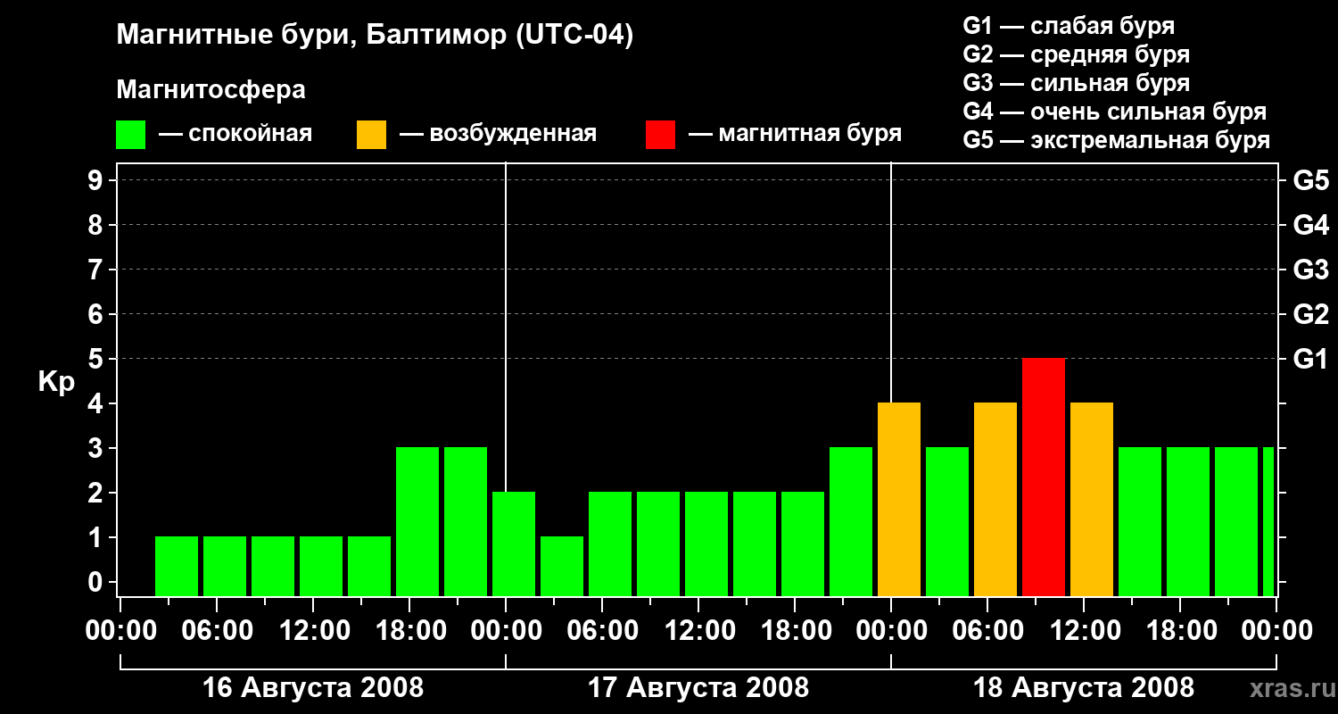1338x714 pixels.
Task: Click the green bar between two orange bars
Action: (947, 521)
